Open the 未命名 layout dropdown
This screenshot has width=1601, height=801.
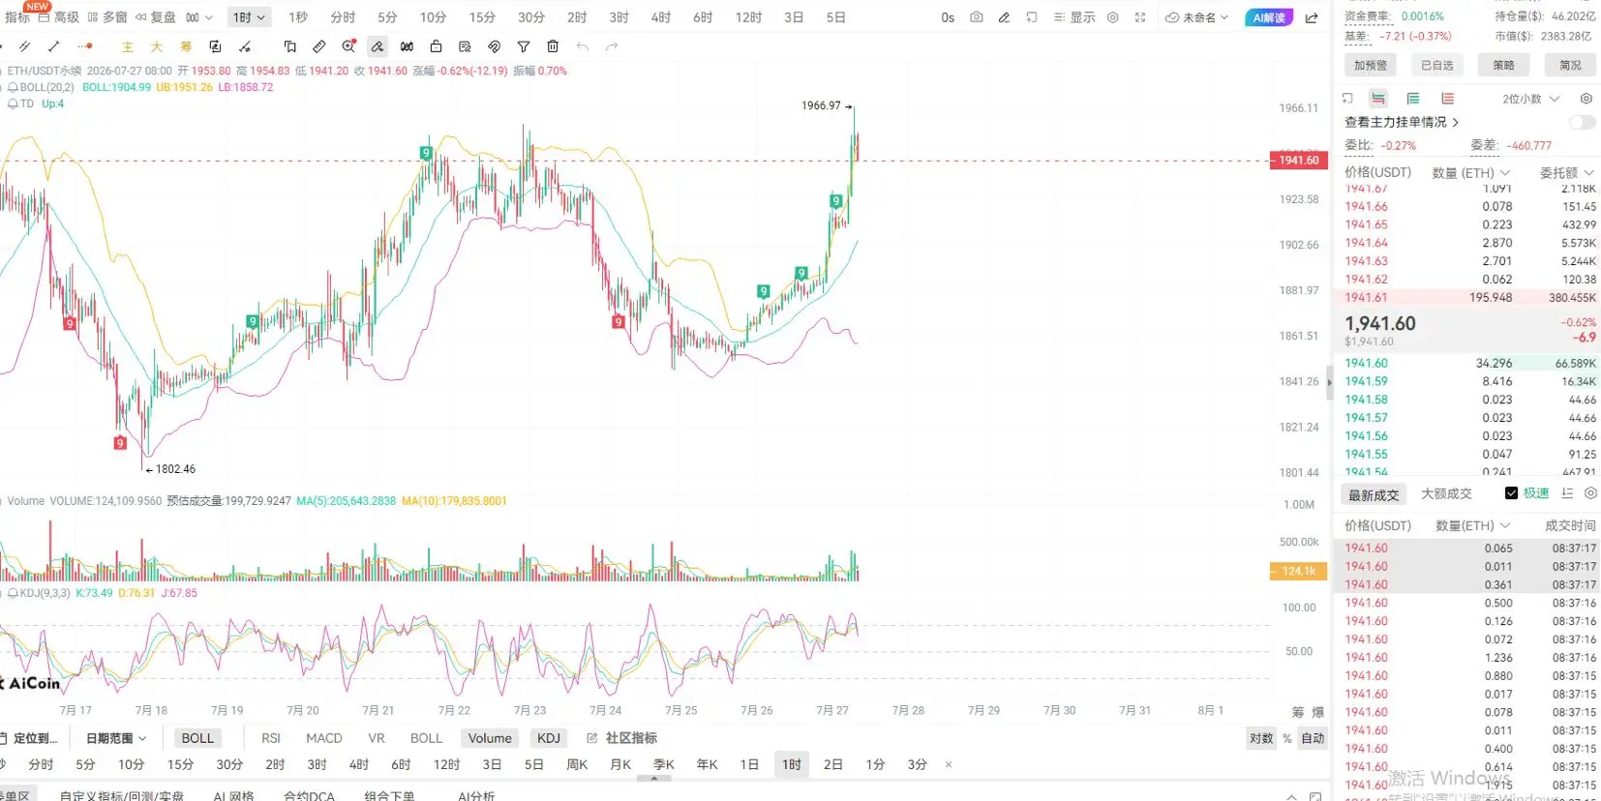tap(1197, 17)
